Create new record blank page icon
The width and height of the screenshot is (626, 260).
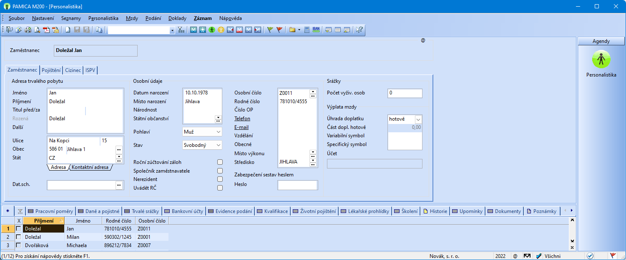(68, 30)
